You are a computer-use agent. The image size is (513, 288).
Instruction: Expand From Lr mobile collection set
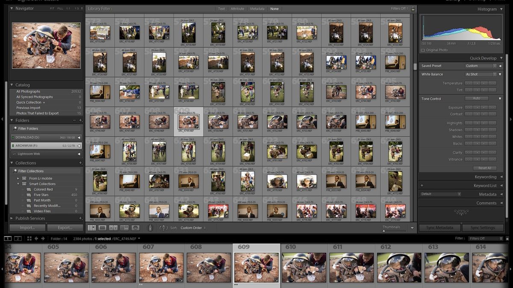tap(18, 178)
